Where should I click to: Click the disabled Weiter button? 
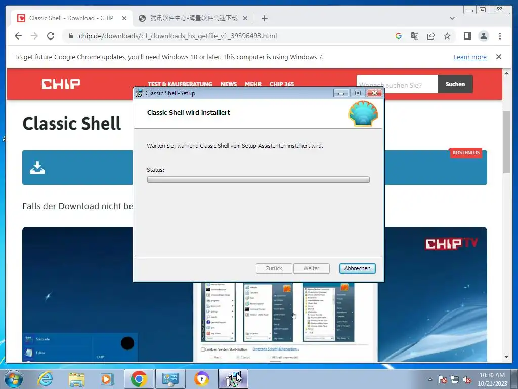311,268
